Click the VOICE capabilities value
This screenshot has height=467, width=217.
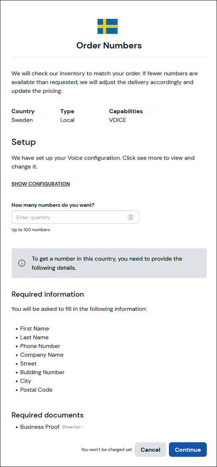click(117, 120)
